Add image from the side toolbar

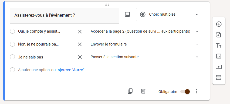click(219, 56)
